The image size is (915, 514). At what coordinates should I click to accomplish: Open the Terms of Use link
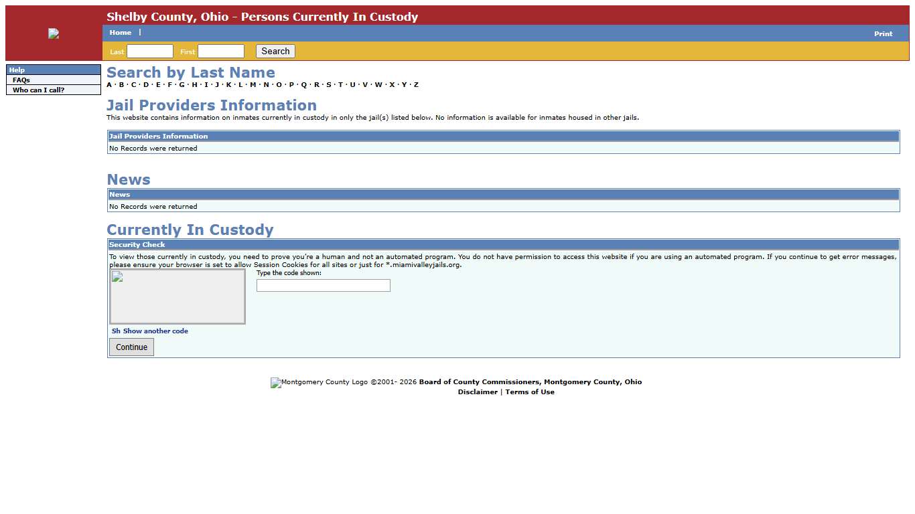pos(530,392)
